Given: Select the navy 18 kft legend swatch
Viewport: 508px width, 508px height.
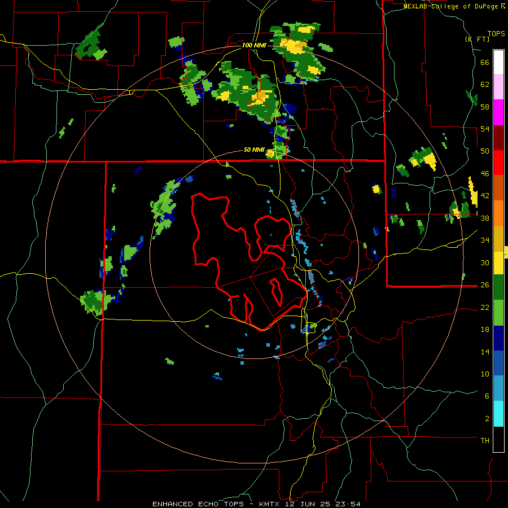Looking at the screenshot, I should tap(498, 338).
